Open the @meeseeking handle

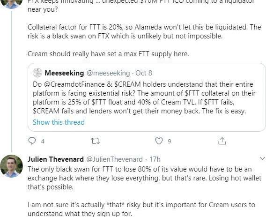pos(108,73)
